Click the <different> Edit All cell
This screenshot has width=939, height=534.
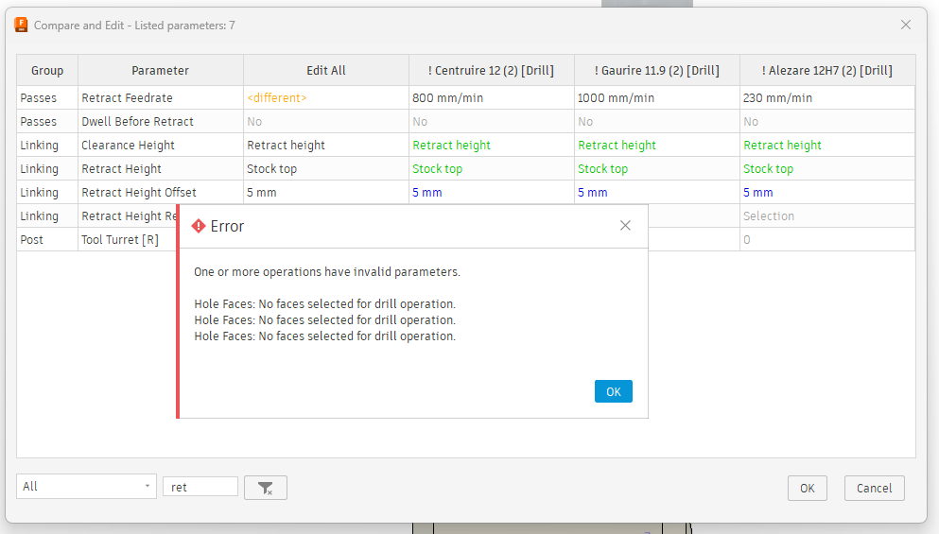coord(326,97)
